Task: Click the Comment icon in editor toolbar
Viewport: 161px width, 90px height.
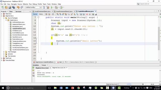Action: pos(93,14)
